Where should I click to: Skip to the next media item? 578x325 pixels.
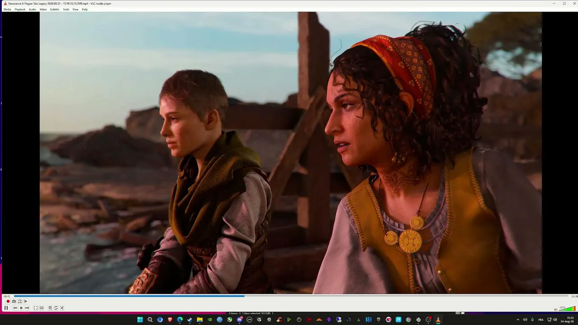(x=27, y=308)
